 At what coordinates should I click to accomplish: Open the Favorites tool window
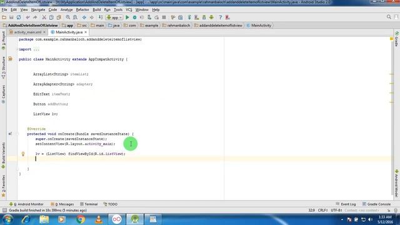(x=3, y=186)
